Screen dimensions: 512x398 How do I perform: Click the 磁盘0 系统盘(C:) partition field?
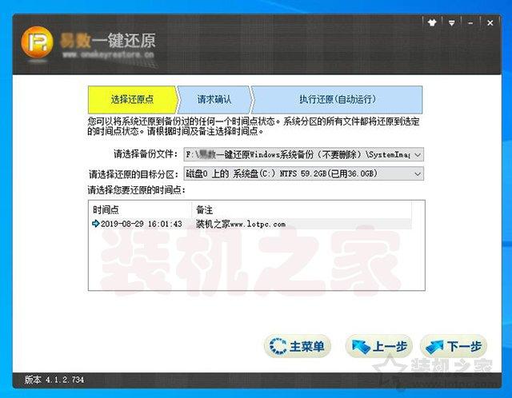(x=304, y=174)
